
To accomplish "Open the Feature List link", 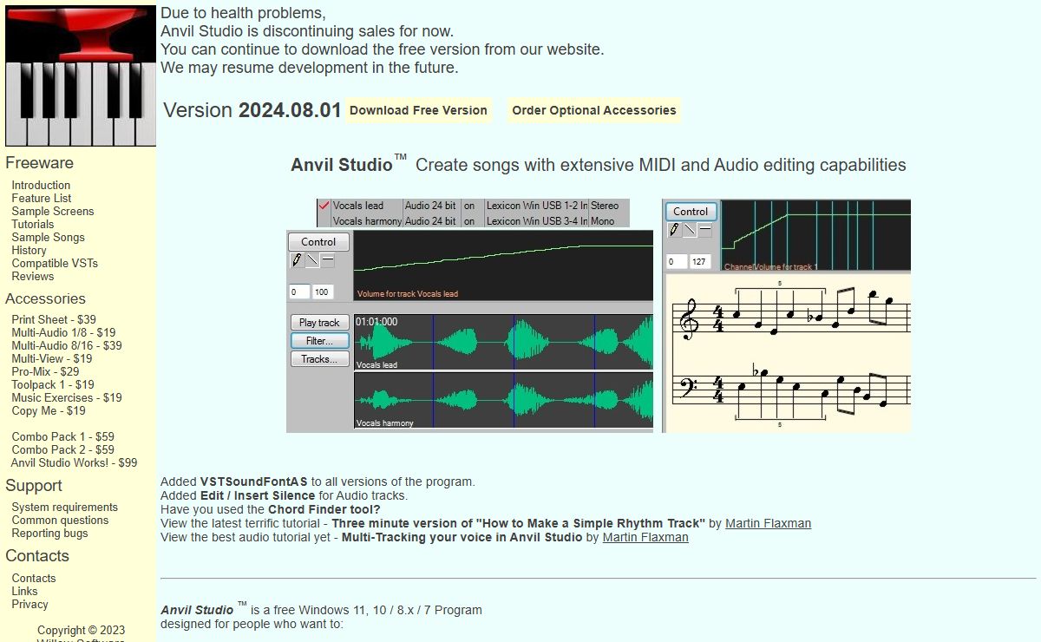I will (x=42, y=198).
